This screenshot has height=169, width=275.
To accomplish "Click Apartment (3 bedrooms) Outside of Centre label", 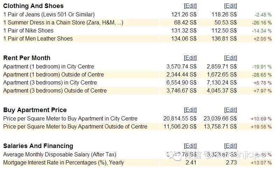I will (x=55, y=91).
